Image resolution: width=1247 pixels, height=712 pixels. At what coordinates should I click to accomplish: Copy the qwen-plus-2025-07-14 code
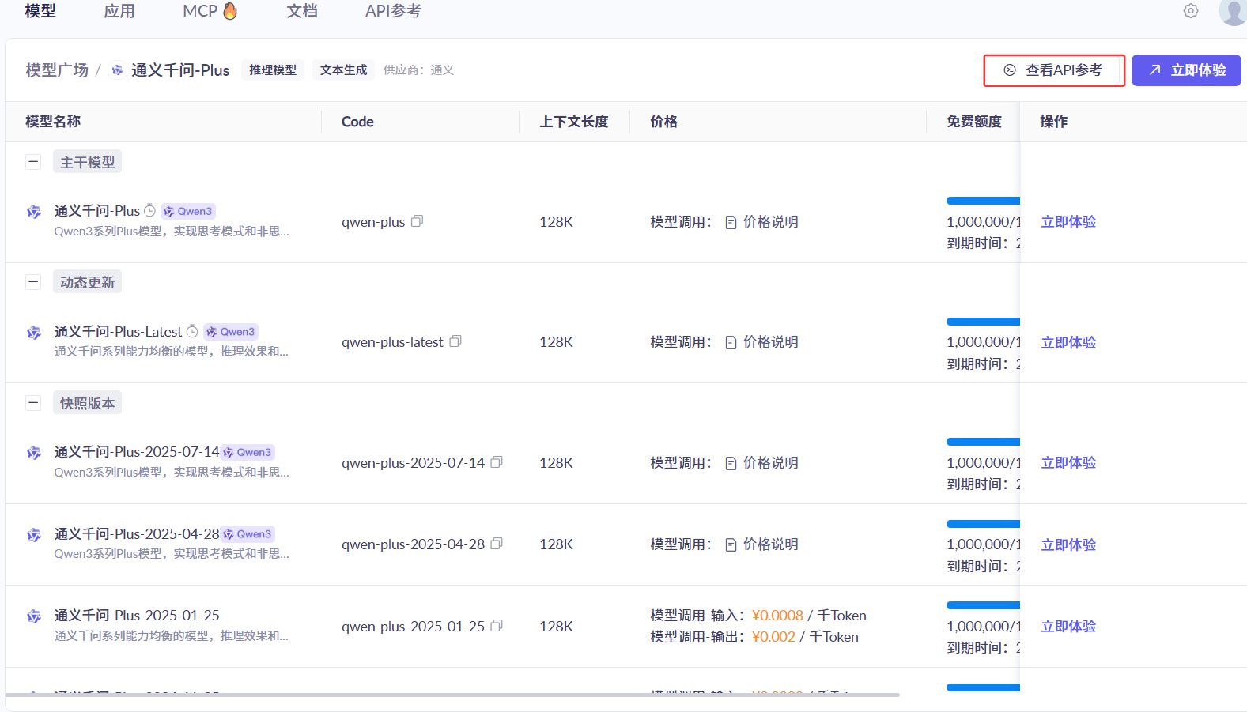click(x=497, y=462)
